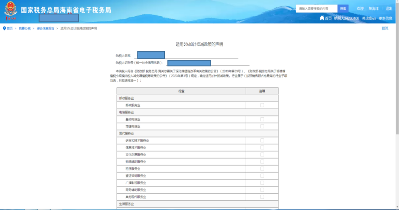Image resolution: width=400 pixels, height=210 pixels.
Task: Click the location pin icon in breadcrumb
Action: point(4,28)
